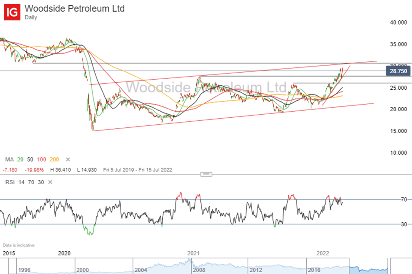Viewport: 412px width, 274px height.
Task: Click the 40.000 price axis label
Action: [398, 23]
